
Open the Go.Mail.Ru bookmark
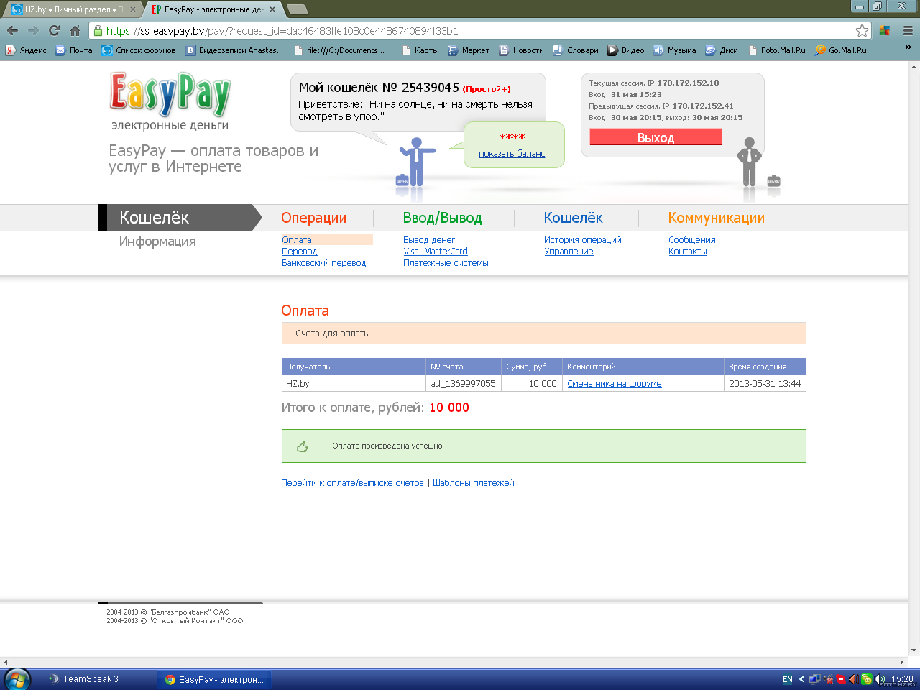click(840, 50)
